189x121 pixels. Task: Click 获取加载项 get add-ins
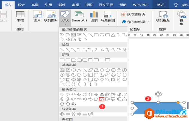pyautogui.click(x=133, y=14)
